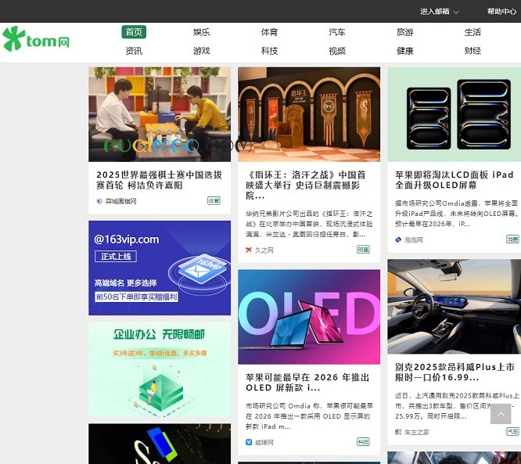Open the 旅游 section

pyautogui.click(x=404, y=32)
